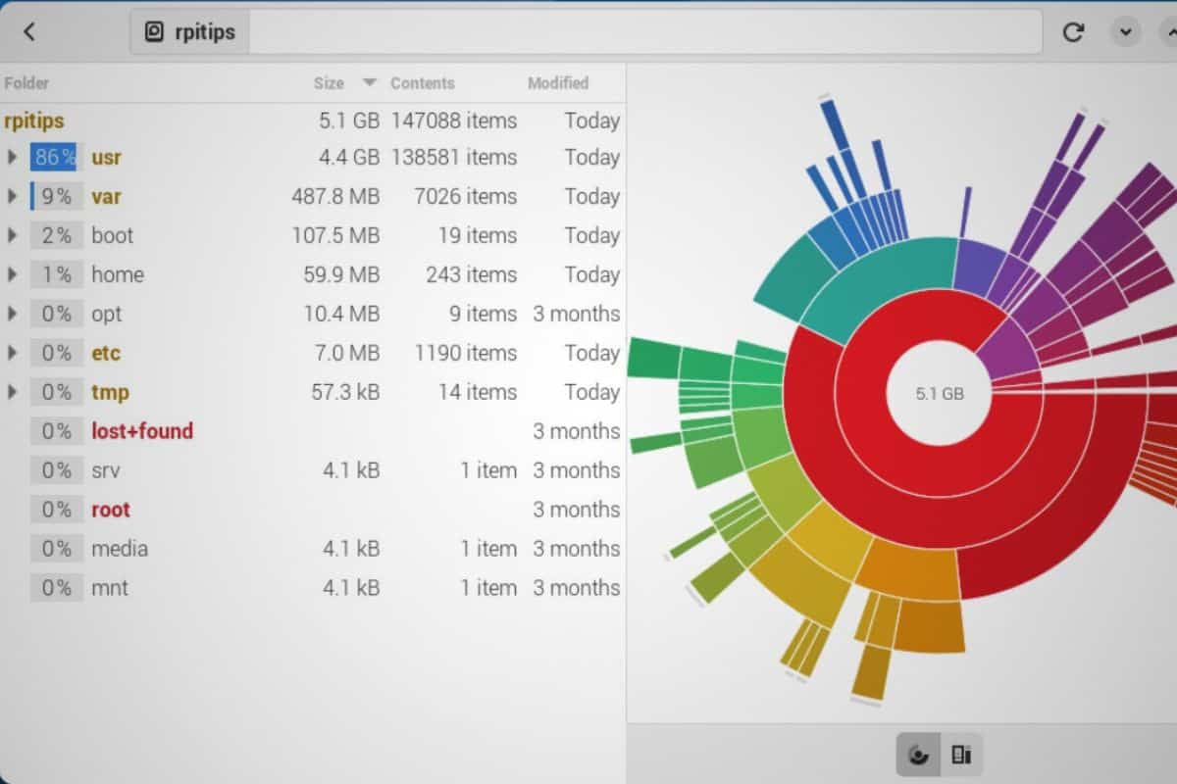Expand the var folder
Image resolution: width=1177 pixels, height=784 pixels.
point(13,196)
